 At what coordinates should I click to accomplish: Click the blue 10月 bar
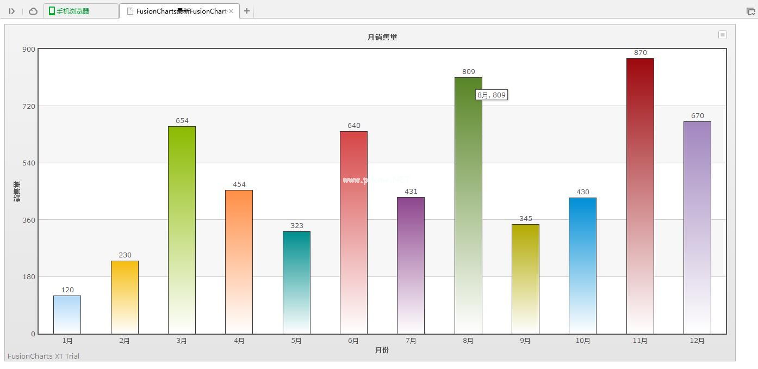[583, 266]
